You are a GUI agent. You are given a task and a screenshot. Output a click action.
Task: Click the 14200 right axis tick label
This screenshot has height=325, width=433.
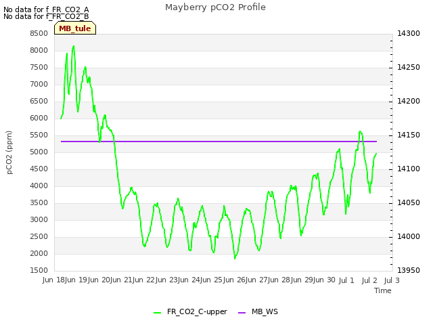click(x=409, y=101)
